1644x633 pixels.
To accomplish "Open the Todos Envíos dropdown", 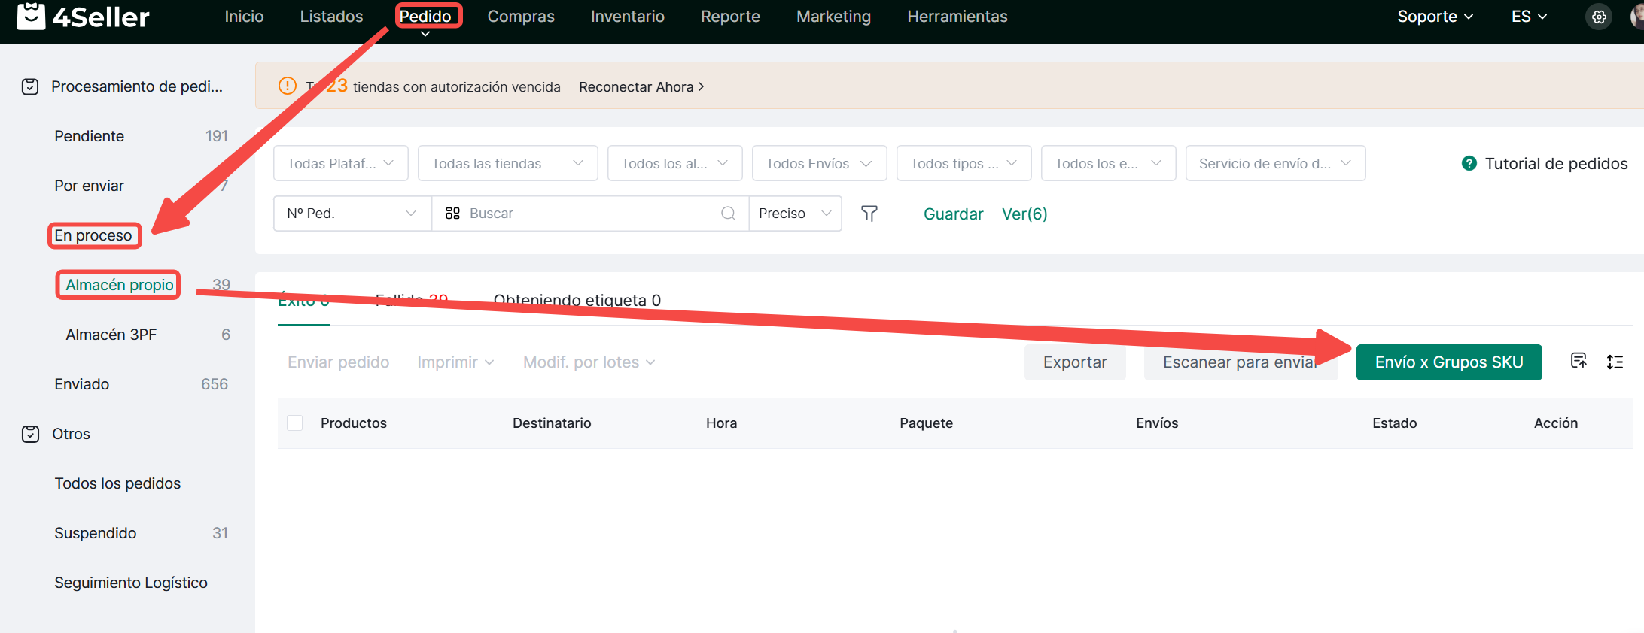I will pos(819,163).
